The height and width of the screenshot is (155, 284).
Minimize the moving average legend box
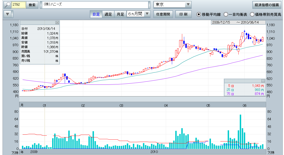click(x=263, y=81)
